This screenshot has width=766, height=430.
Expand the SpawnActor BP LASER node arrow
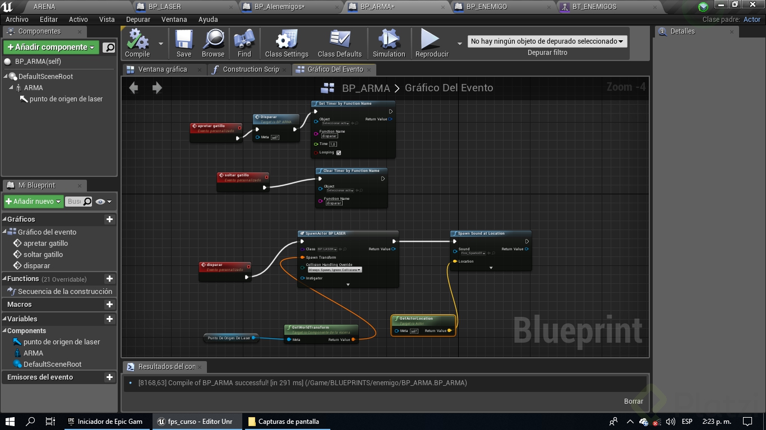[348, 285]
